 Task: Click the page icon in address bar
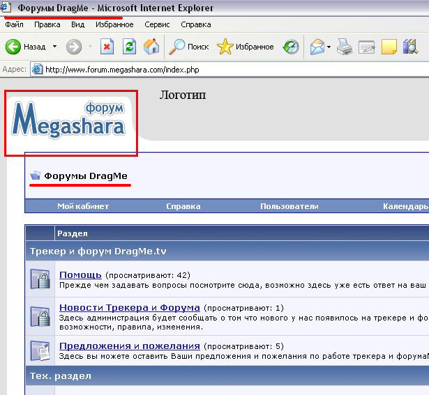pyautogui.click(x=37, y=70)
